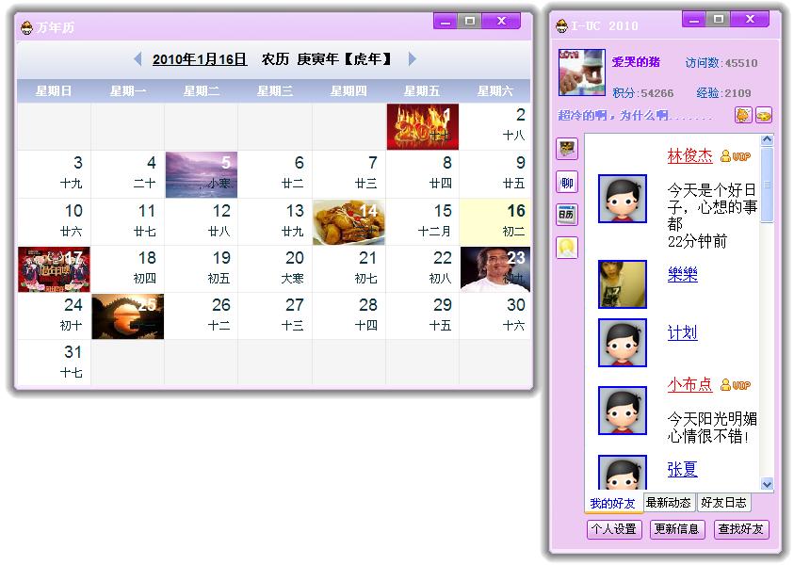Viewport: 794px width, 565px height.
Task: Open the computer icon in I-UC sidebar
Action: pyautogui.click(x=567, y=149)
